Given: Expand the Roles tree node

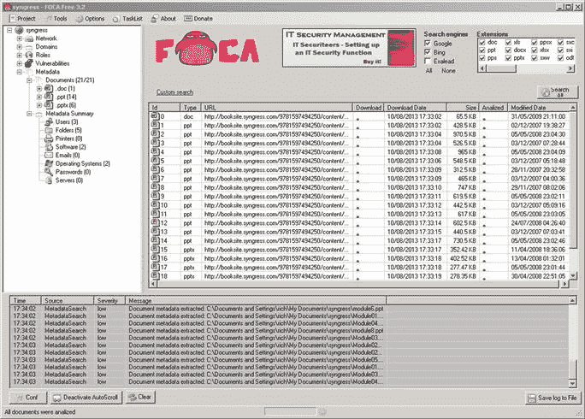Looking at the screenshot, I should (20, 56).
